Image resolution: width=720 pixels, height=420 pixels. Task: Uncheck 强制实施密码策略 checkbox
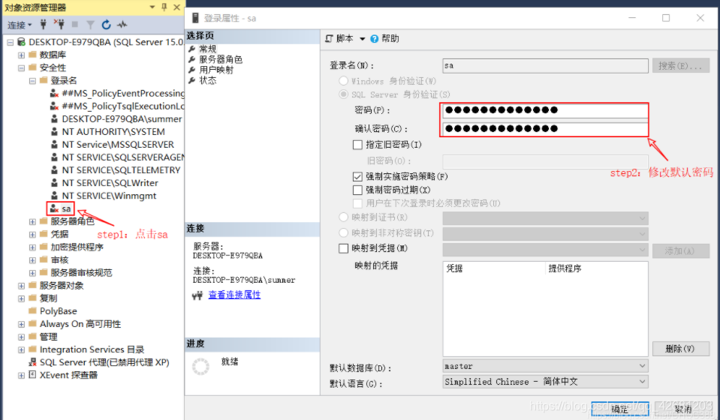point(357,176)
